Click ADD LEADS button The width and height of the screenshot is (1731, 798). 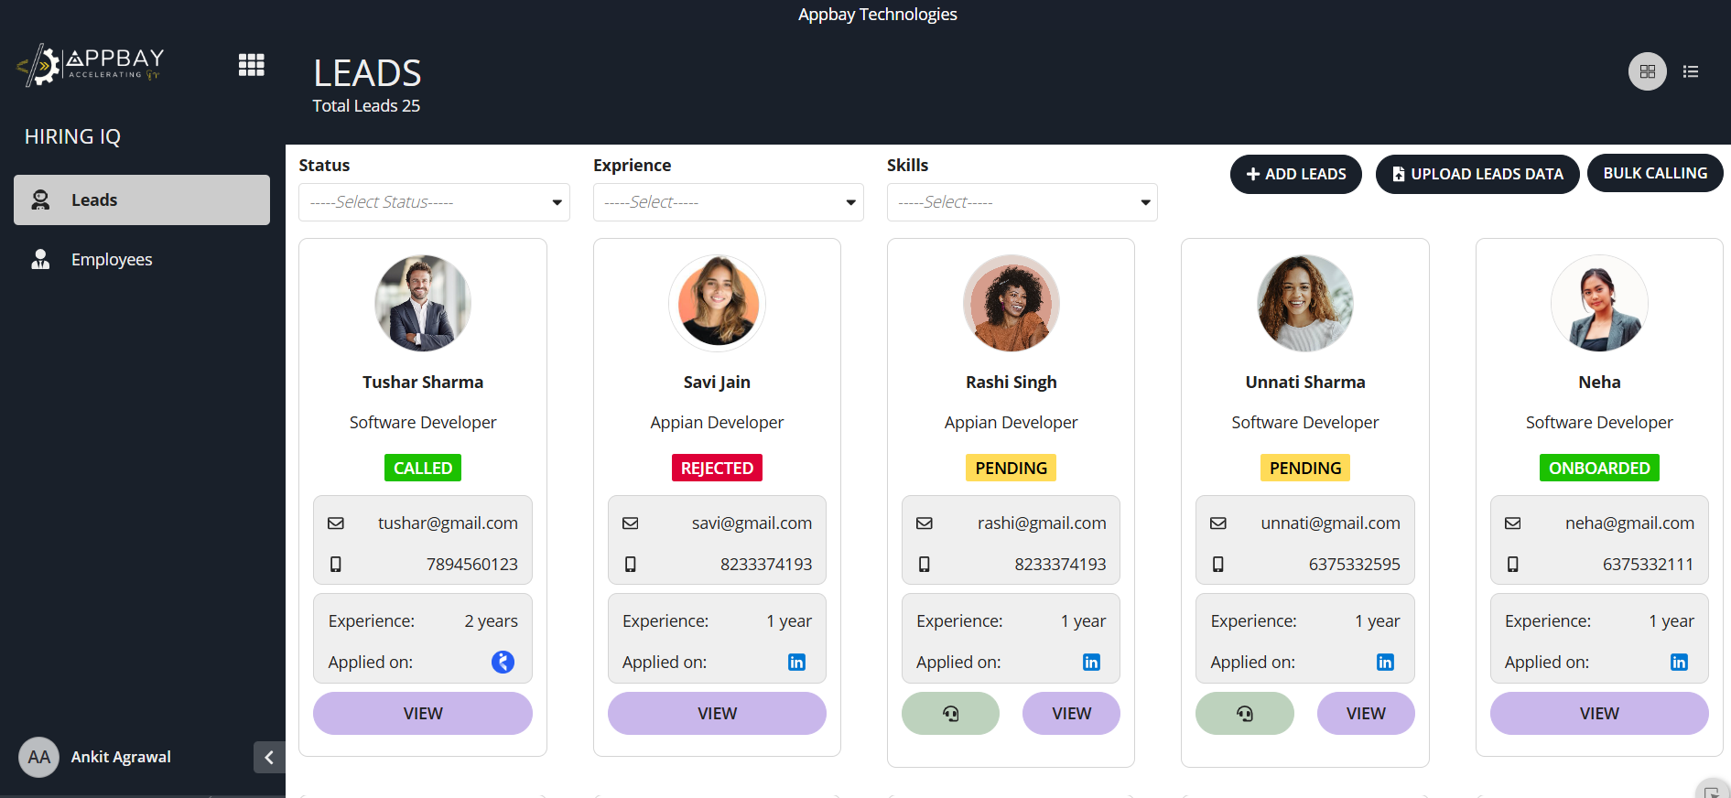1296,174
